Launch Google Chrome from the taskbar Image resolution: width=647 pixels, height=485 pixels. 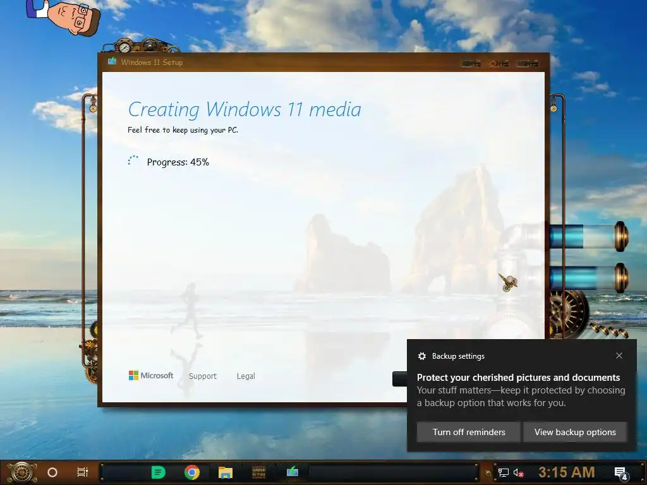tap(192, 472)
